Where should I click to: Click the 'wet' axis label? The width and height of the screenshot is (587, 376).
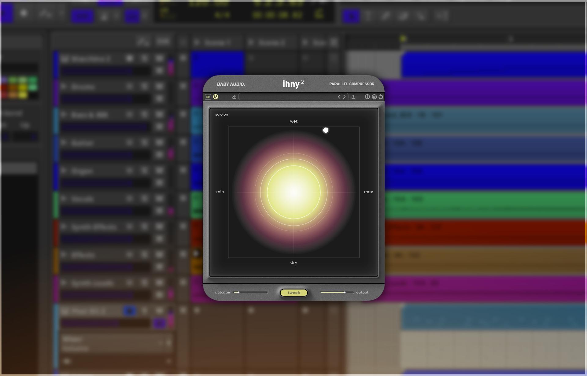[x=294, y=121]
